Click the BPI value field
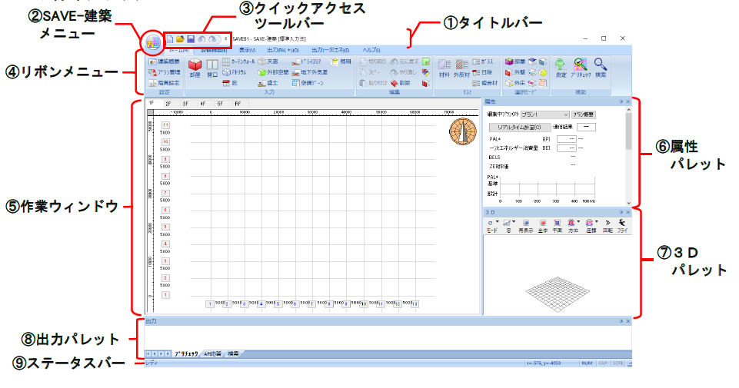739x388 pixels. point(567,139)
